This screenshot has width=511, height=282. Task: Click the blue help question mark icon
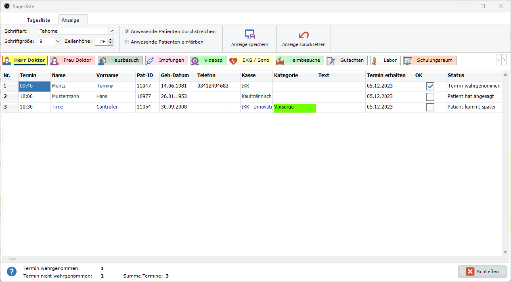12,272
